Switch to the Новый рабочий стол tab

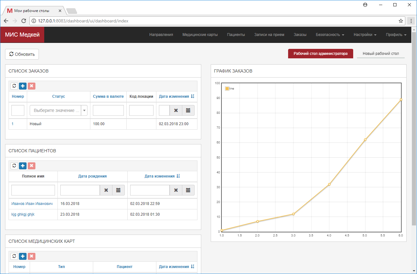point(381,54)
